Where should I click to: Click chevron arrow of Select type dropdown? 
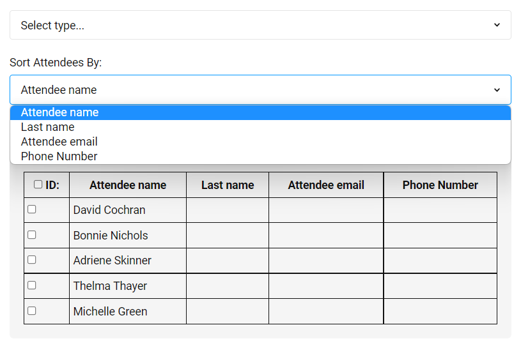[x=497, y=26]
